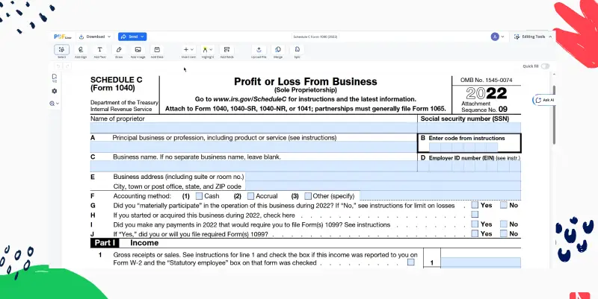This screenshot has height=299, width=598.
Task: Tick No for line J file Forms 1099
Action: pos(504,233)
